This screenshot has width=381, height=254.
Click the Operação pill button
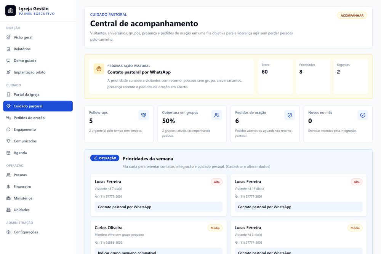point(105,158)
